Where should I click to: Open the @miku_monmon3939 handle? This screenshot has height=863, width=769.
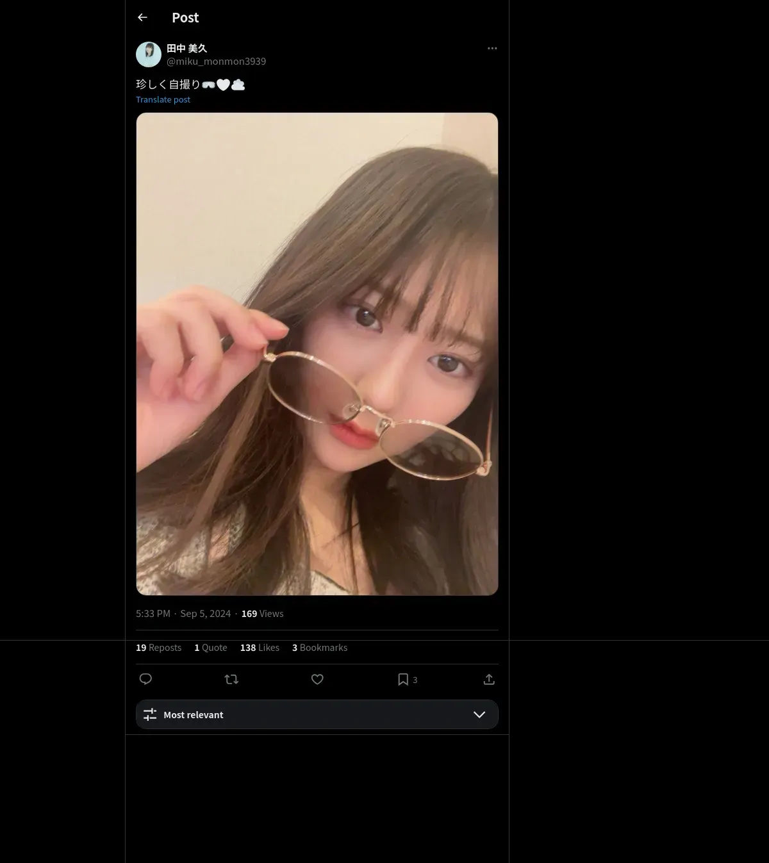click(x=216, y=62)
